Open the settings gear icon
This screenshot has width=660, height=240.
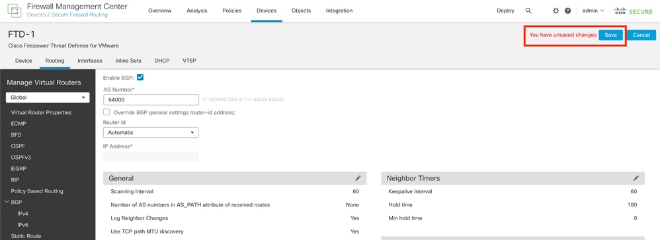pyautogui.click(x=556, y=11)
